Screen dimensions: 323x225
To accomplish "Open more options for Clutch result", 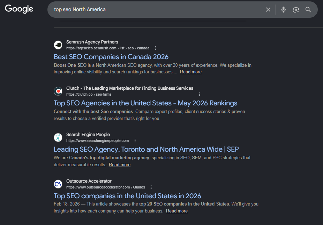I will click(200, 94).
